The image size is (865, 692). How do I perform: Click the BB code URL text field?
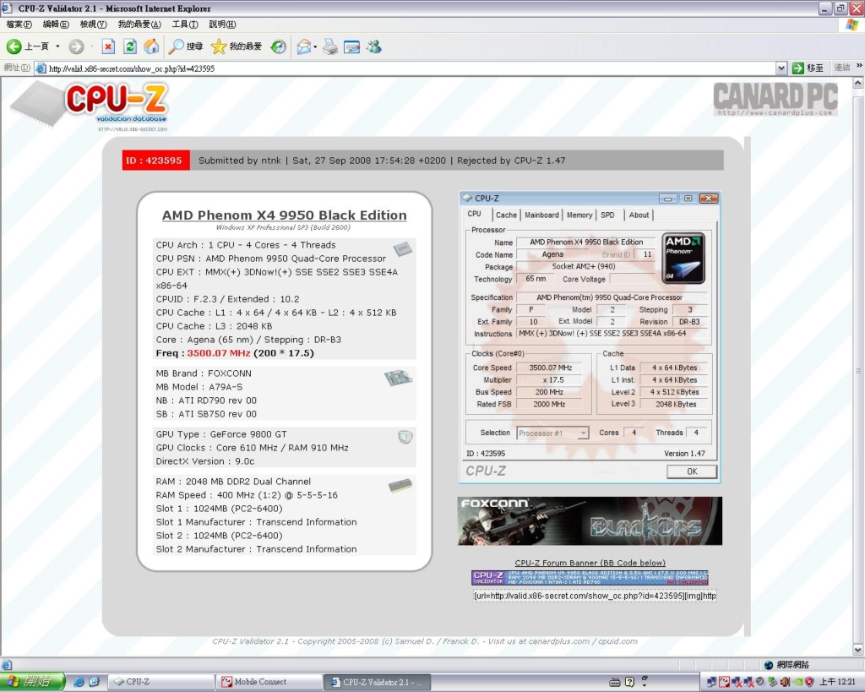point(595,596)
